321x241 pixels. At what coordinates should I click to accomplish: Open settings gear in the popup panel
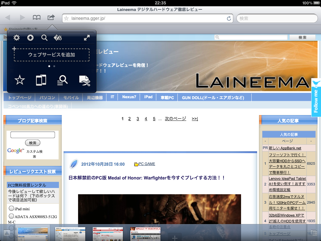tap(17, 38)
